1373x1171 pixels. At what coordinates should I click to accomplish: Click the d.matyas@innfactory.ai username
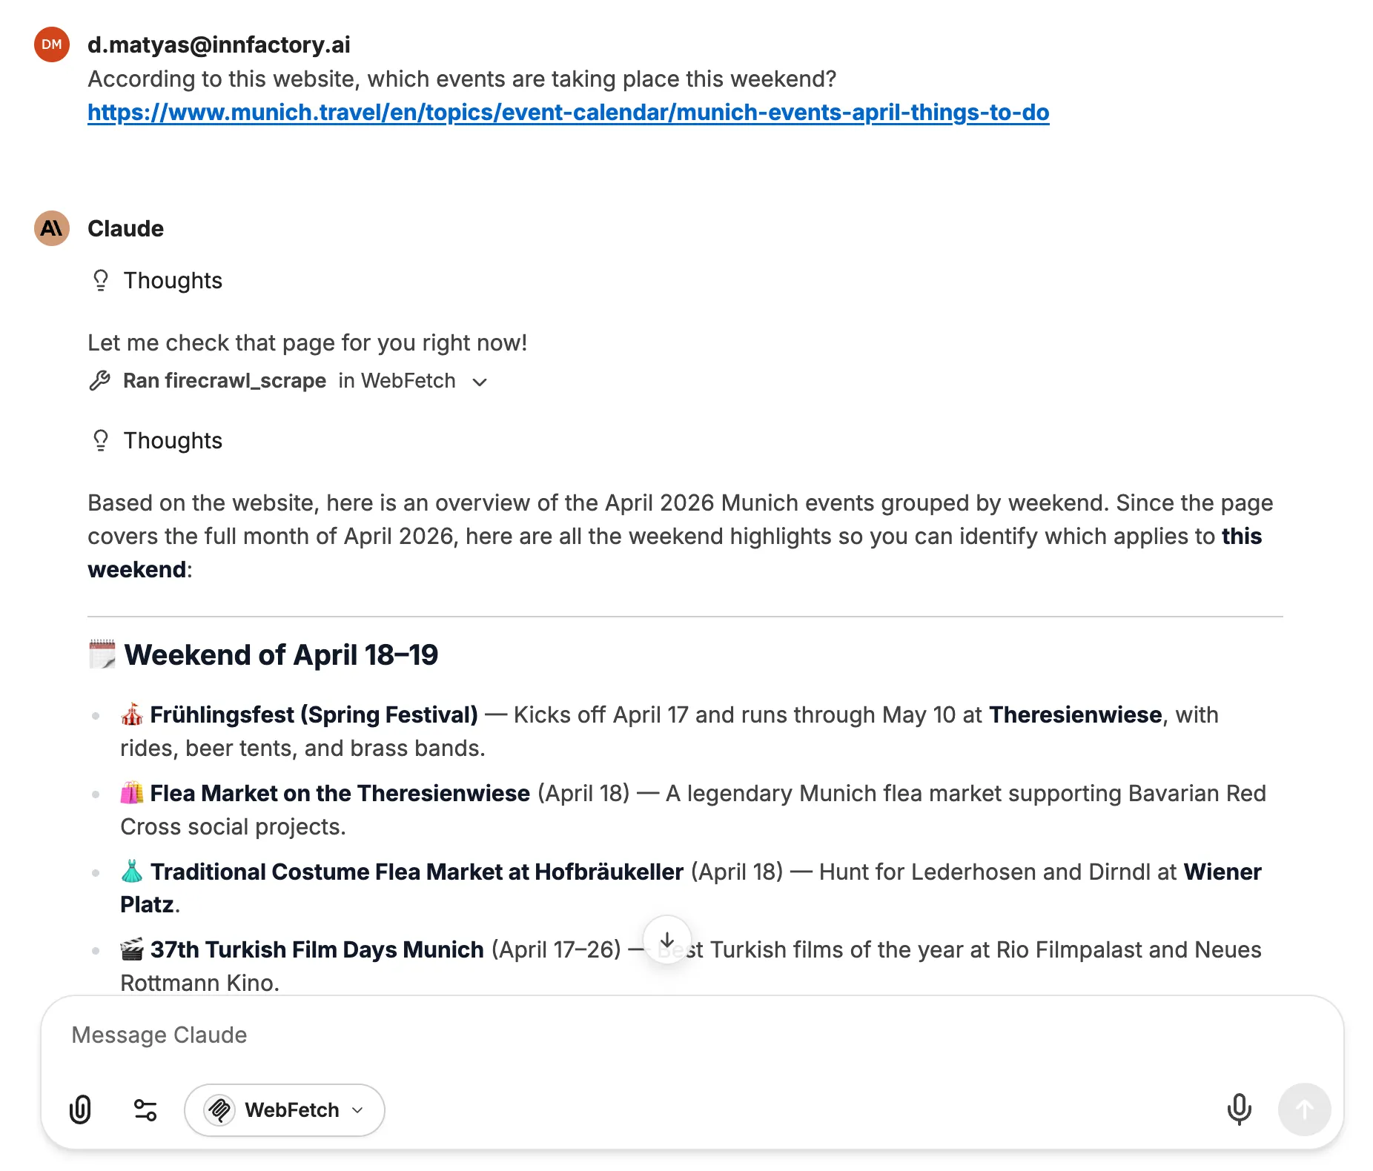pos(219,45)
